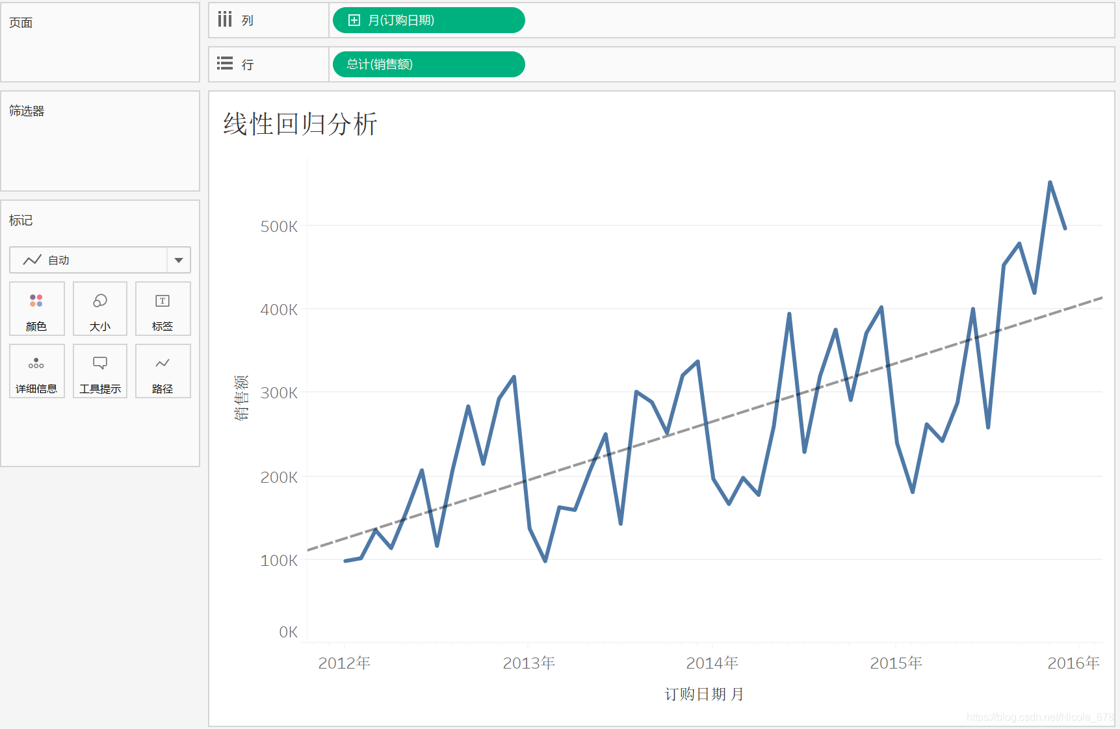Click the 500K y-axis label

pos(279,227)
